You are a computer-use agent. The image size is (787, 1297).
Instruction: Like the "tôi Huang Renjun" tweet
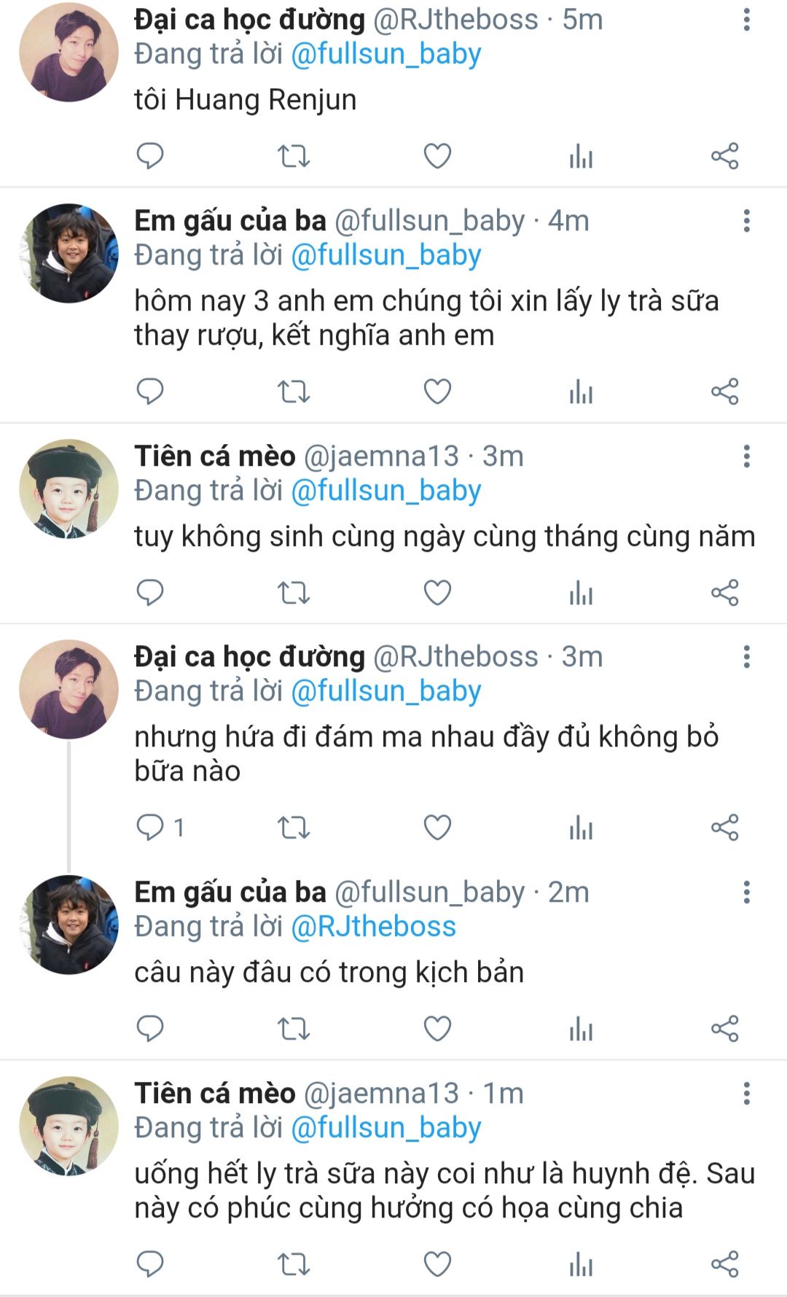coord(437,156)
